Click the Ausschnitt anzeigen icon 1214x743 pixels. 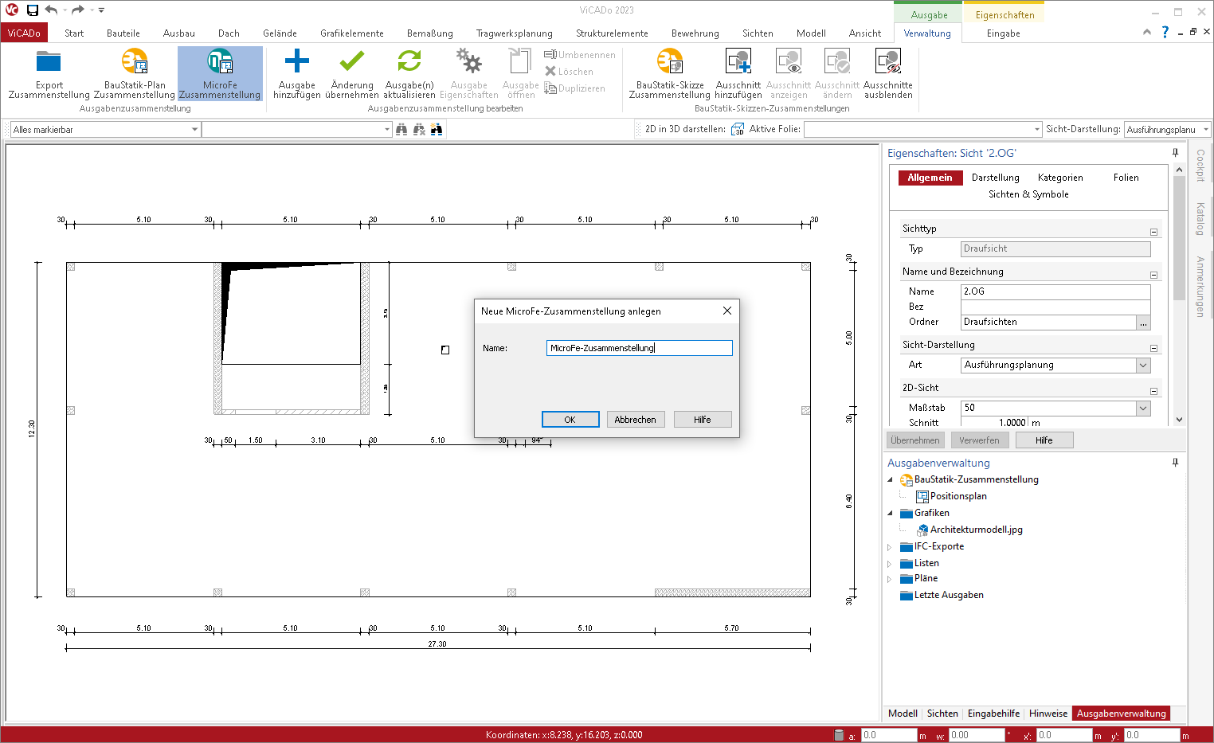(x=789, y=61)
